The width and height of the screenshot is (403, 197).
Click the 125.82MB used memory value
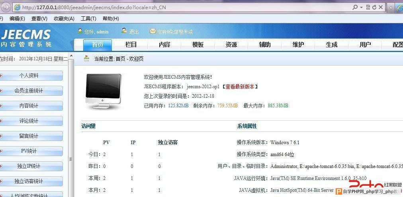click(x=178, y=106)
